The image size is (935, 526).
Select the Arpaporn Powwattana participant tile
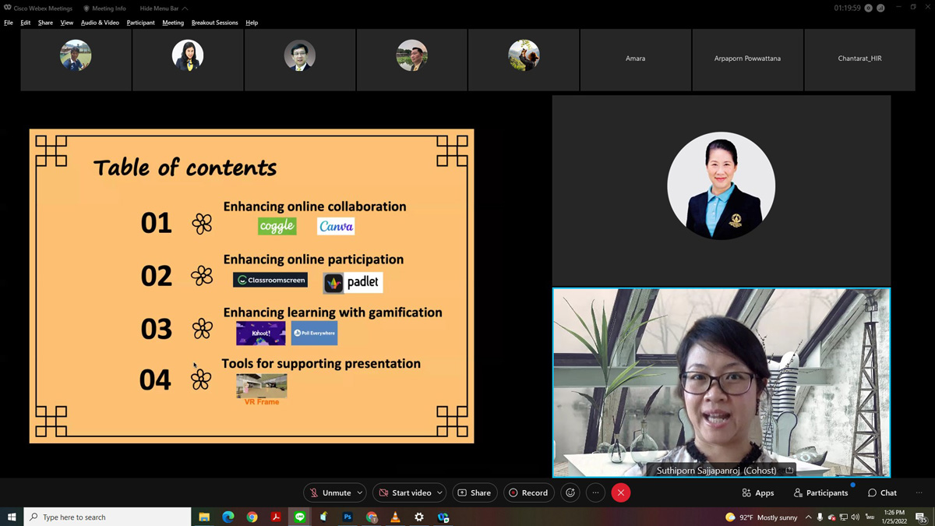(x=747, y=59)
